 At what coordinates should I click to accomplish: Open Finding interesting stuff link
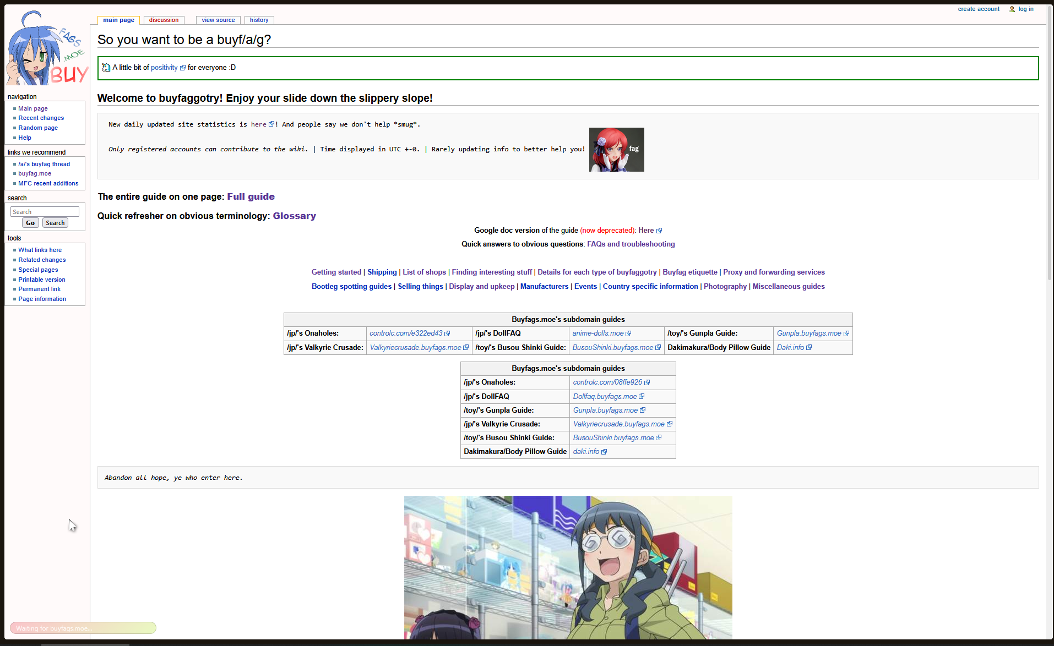click(492, 272)
